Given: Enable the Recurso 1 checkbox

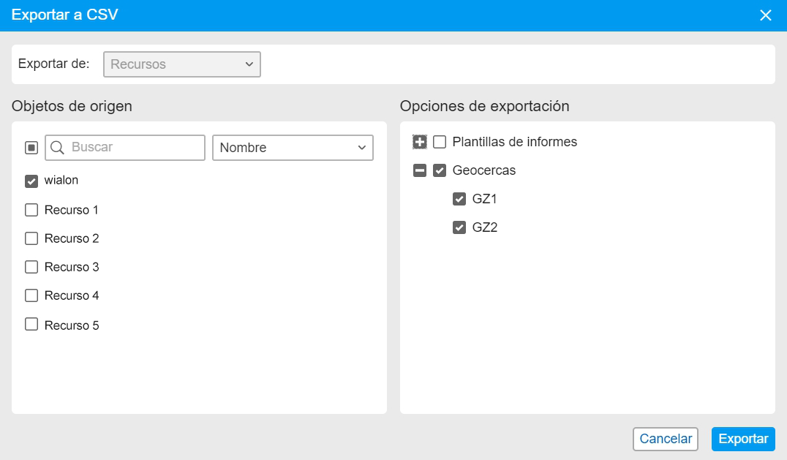Looking at the screenshot, I should (31, 210).
